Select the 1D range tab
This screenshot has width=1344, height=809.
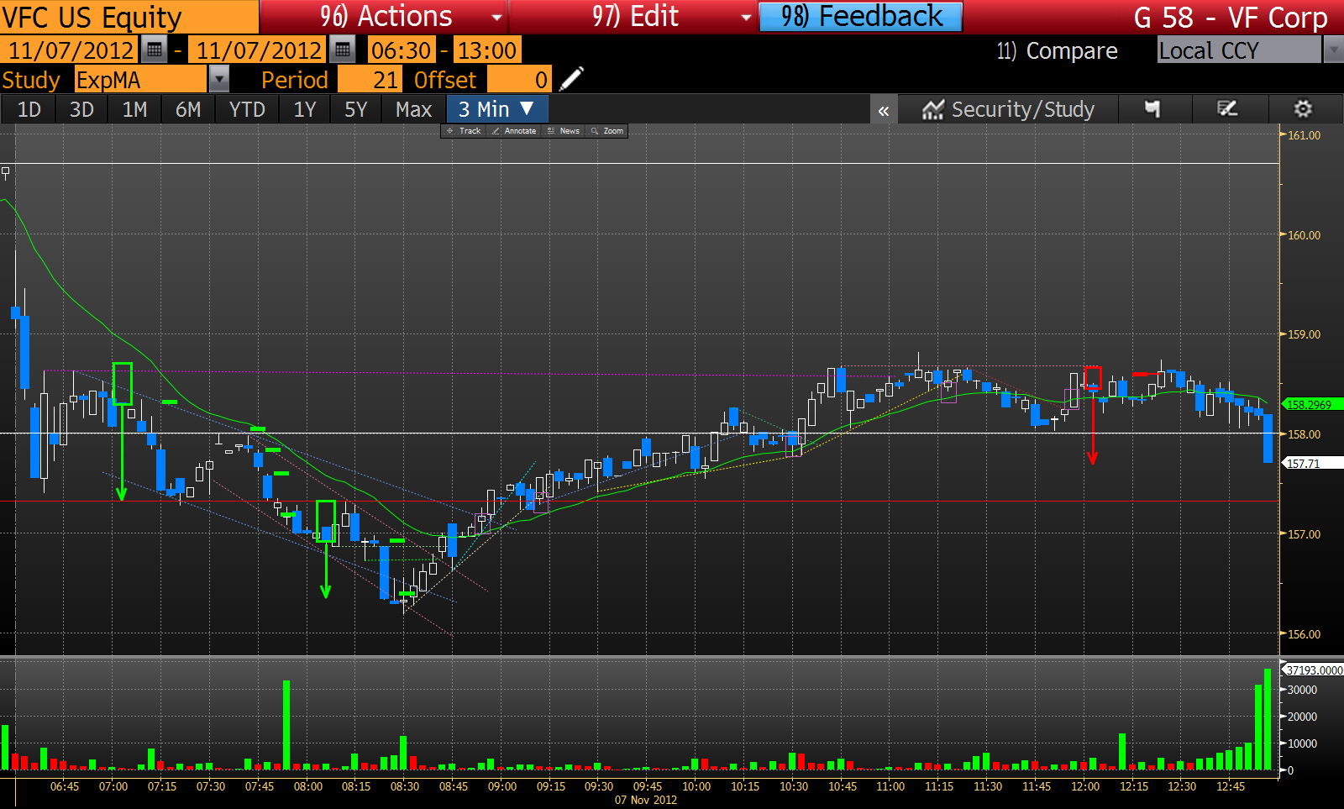coord(29,109)
